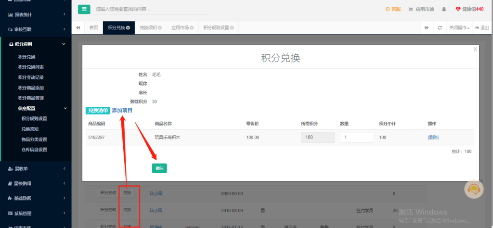Confirm the exchange with 确认 button

point(159,168)
